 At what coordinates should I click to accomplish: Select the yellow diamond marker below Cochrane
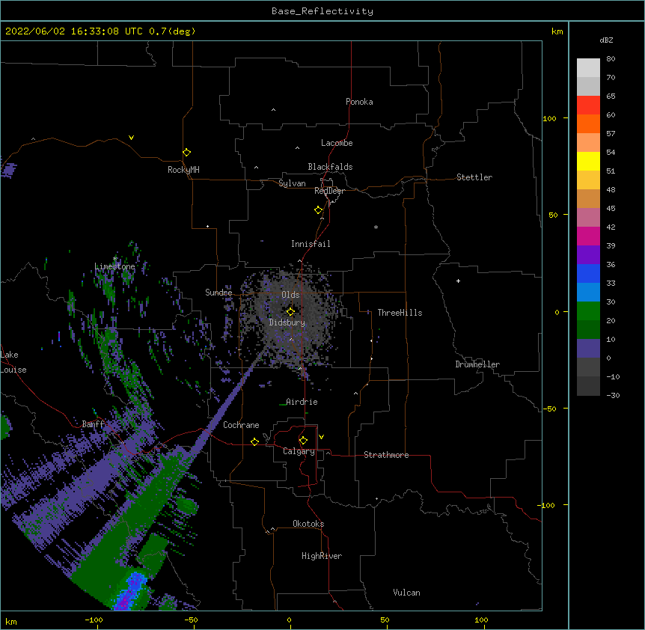[x=254, y=441]
